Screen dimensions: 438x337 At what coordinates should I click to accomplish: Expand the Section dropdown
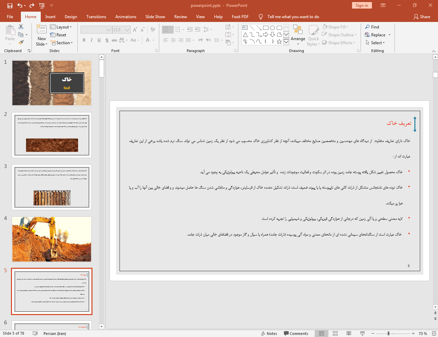[x=62, y=43]
